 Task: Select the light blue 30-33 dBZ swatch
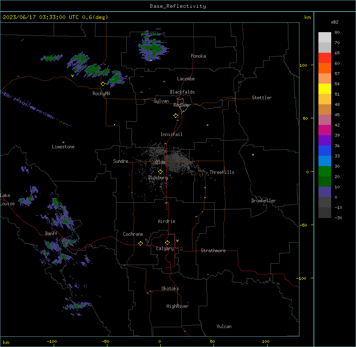coord(325,161)
